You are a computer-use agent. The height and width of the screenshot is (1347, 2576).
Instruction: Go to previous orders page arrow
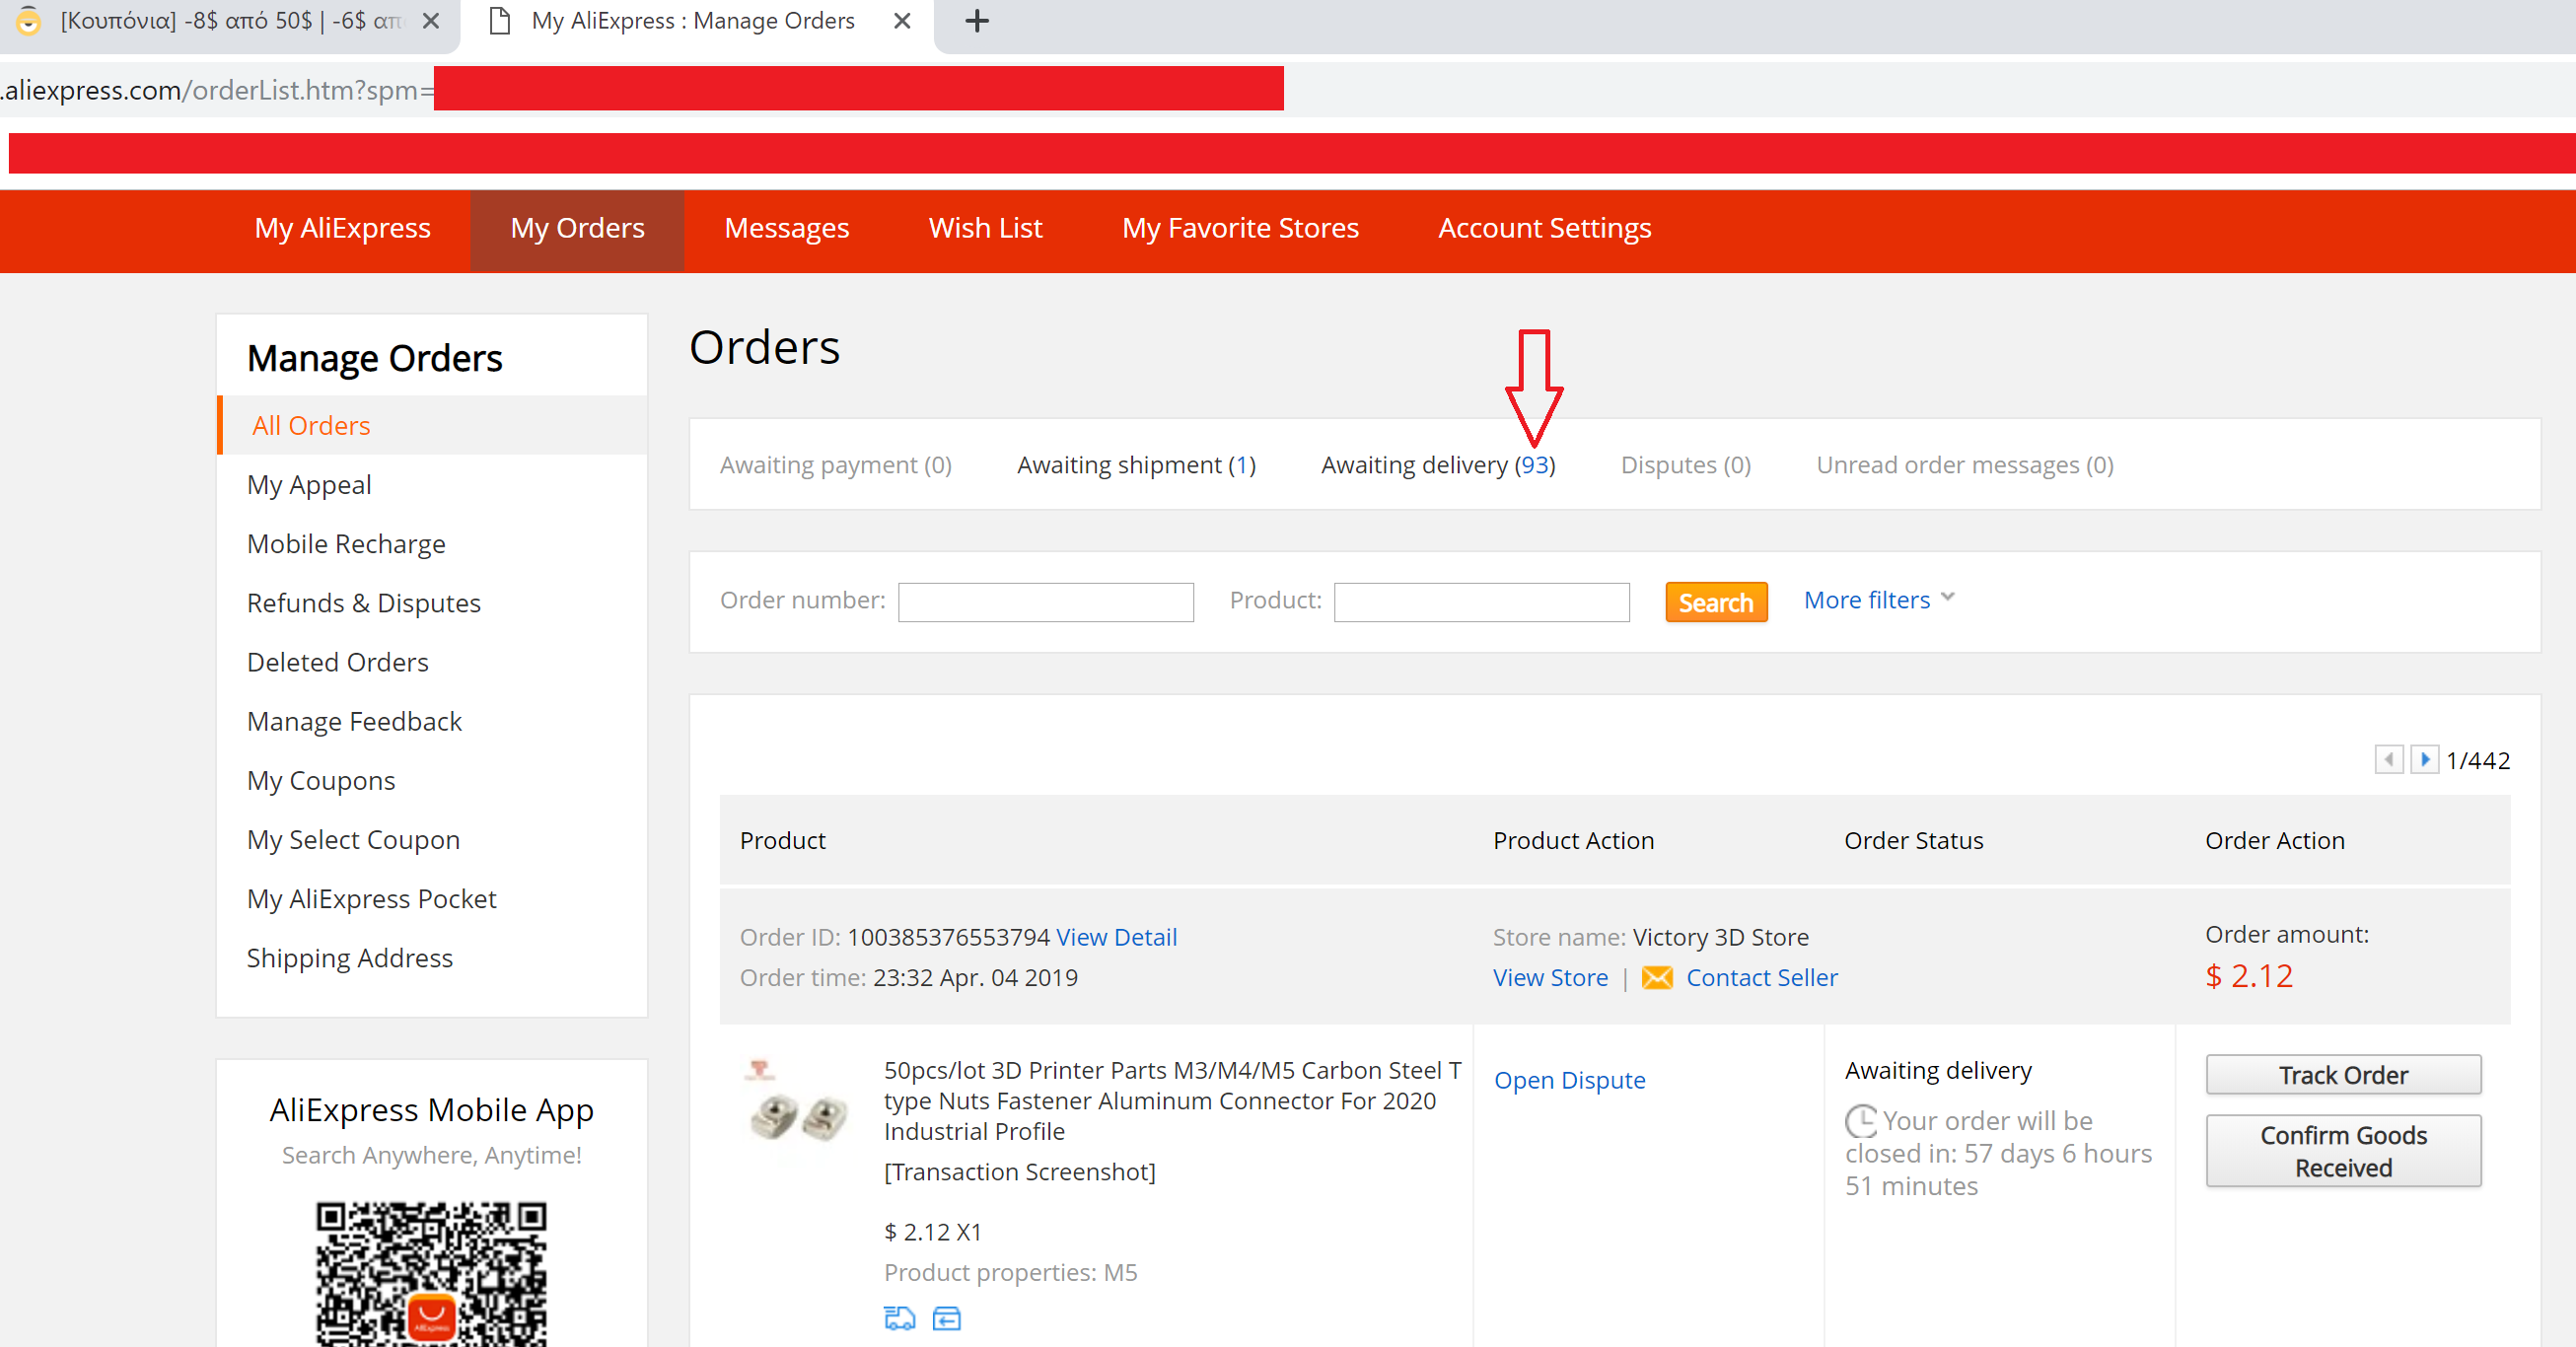(2389, 759)
